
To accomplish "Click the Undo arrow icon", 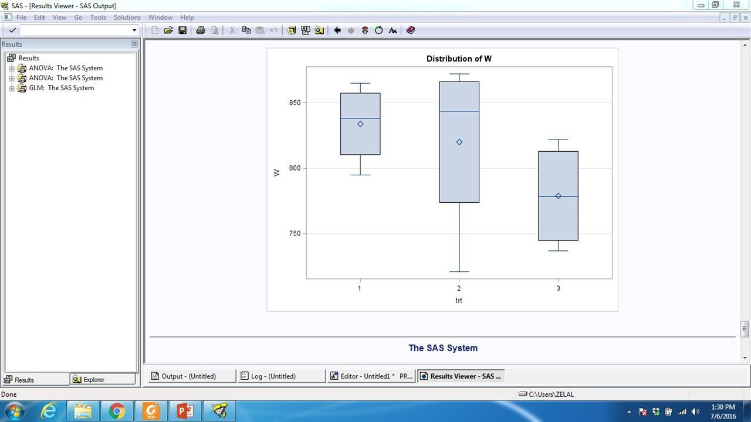I will 274,30.
